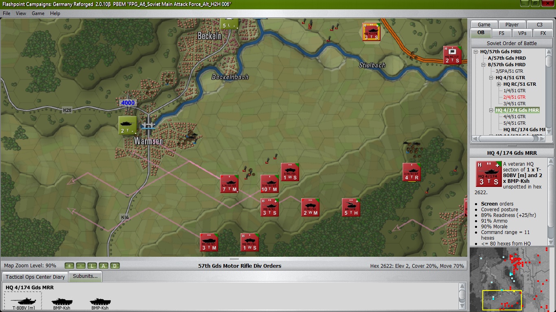This screenshot has height=312, width=556.
Task: Toggle the D map display button
Action: 115,266
